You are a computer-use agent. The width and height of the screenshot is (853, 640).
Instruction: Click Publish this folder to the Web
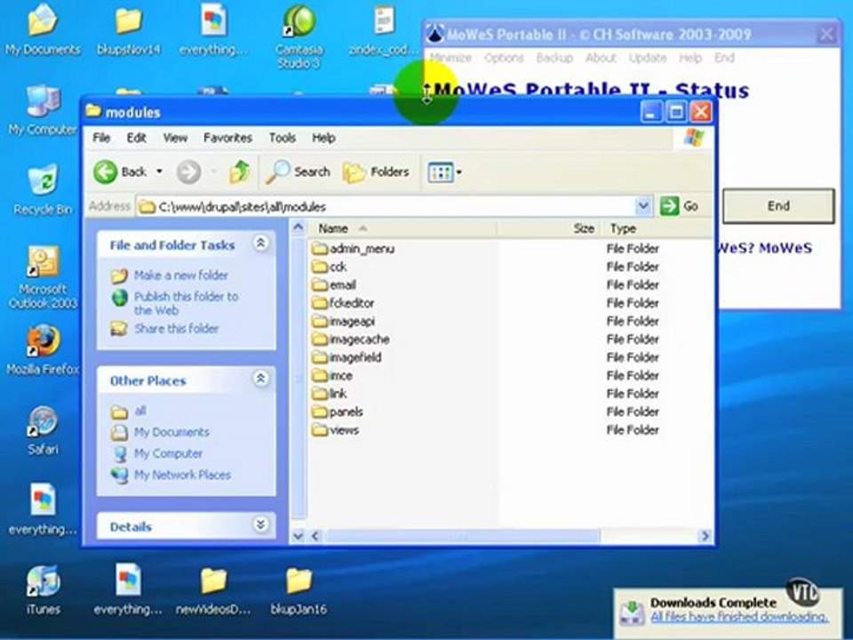click(x=186, y=304)
